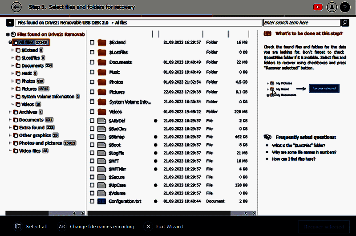Click the user account icon
This screenshot has width=356, height=236.
point(332,7)
